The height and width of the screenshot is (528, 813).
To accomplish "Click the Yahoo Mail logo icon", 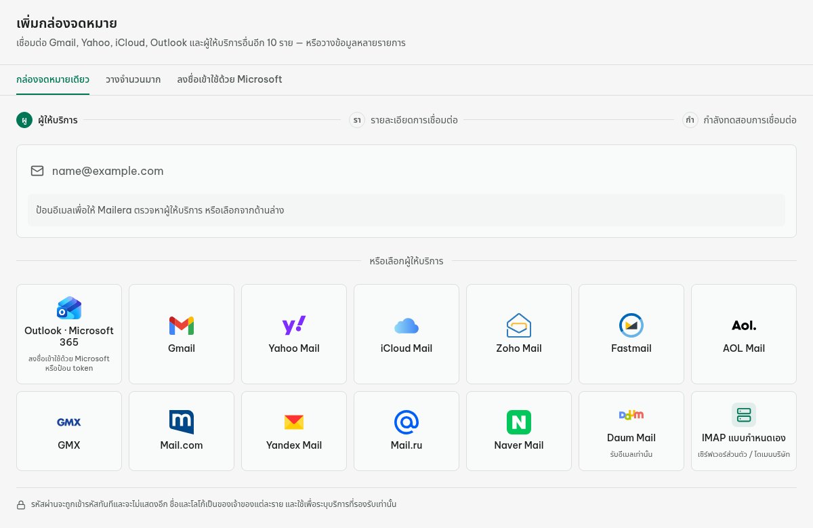I will coord(294,325).
